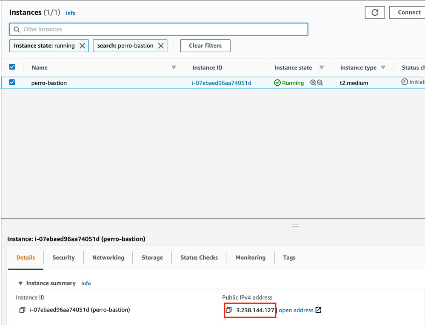Click the Info link next to Instances
The height and width of the screenshot is (325, 425).
click(71, 13)
